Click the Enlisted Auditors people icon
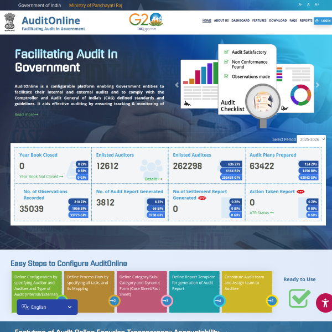 (151, 169)
